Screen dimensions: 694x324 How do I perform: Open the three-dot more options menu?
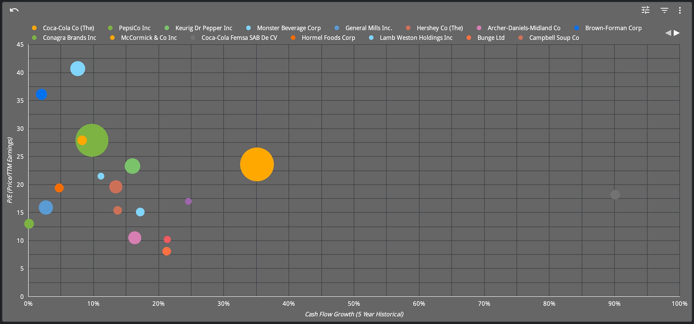coord(680,11)
